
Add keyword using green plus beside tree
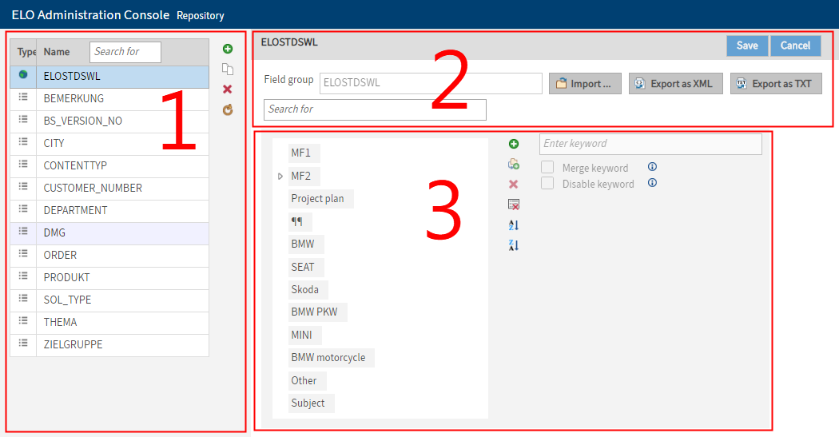tap(514, 143)
